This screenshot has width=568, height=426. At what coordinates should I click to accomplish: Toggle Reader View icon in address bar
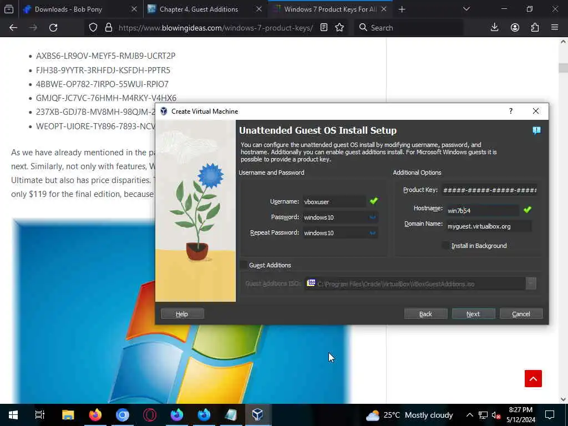pyautogui.click(x=324, y=28)
